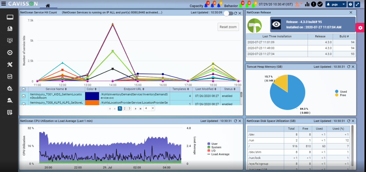Toggle the Load Average series in CPU legend
Screen dimensions: 366x172
pos(218,154)
